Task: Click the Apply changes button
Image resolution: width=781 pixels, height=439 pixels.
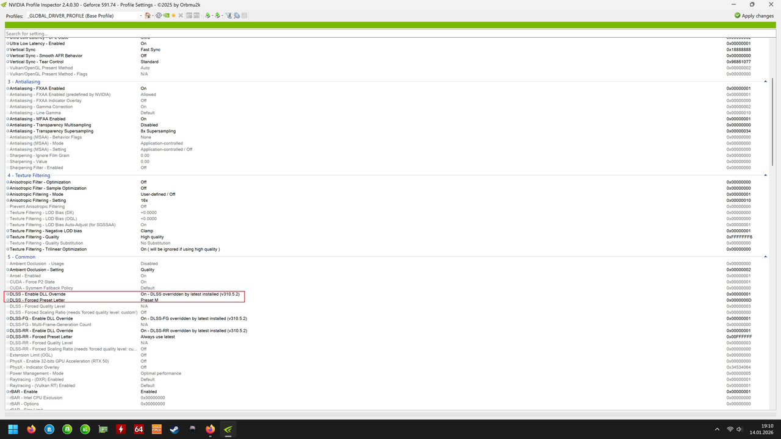Action: click(754, 15)
